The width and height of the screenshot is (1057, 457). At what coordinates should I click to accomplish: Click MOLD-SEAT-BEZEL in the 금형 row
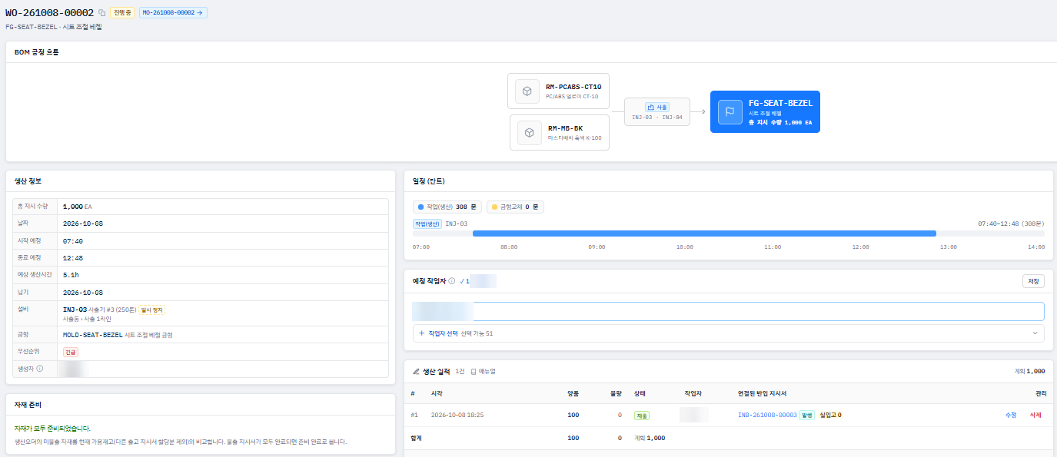tap(92, 335)
